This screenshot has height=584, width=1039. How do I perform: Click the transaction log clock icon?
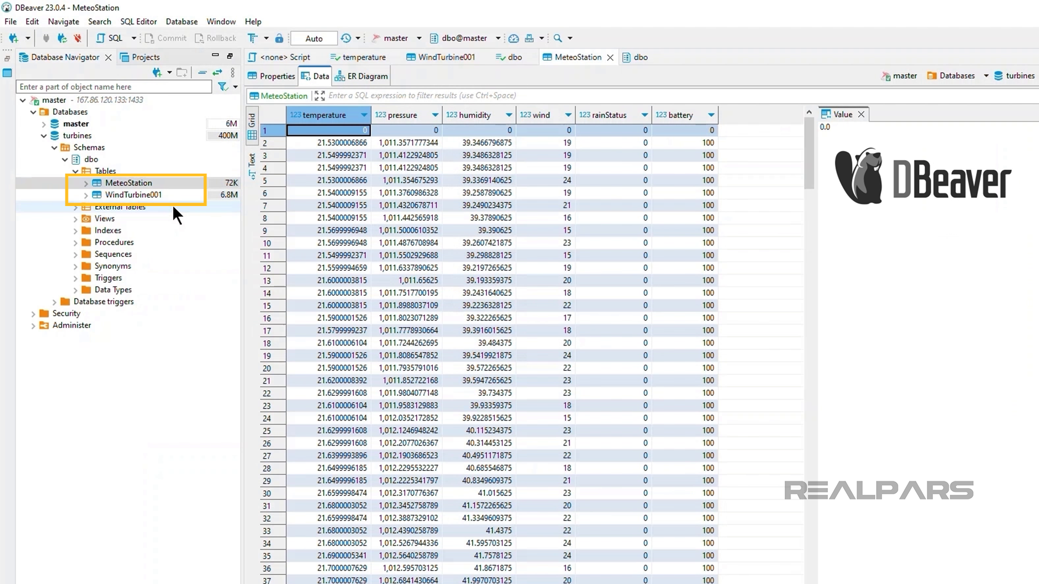tap(346, 38)
